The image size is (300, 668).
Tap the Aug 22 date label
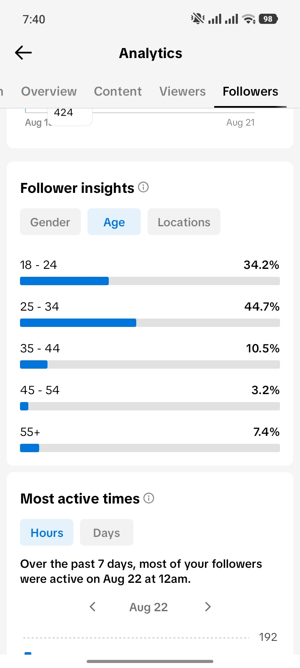(x=149, y=607)
